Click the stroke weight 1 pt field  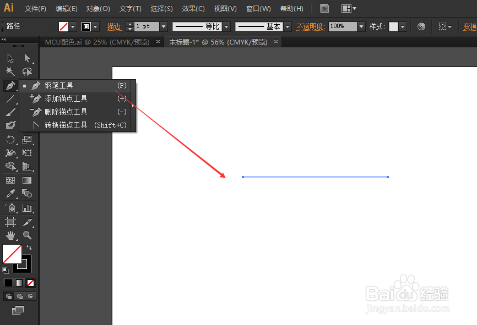(x=147, y=27)
